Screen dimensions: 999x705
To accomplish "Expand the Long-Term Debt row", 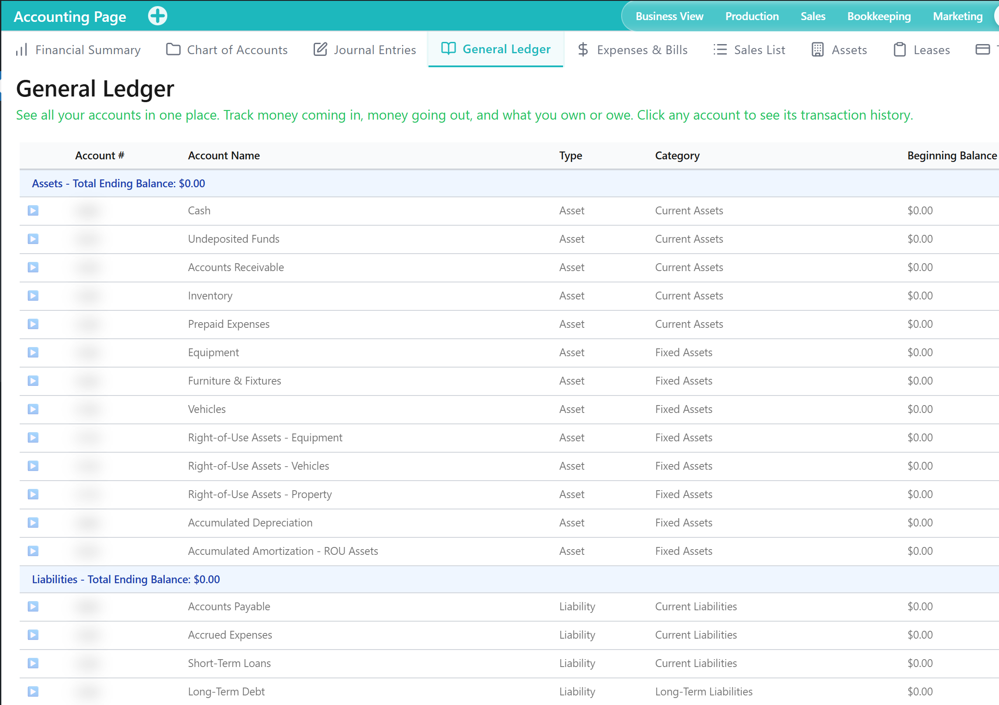I will pos(33,692).
